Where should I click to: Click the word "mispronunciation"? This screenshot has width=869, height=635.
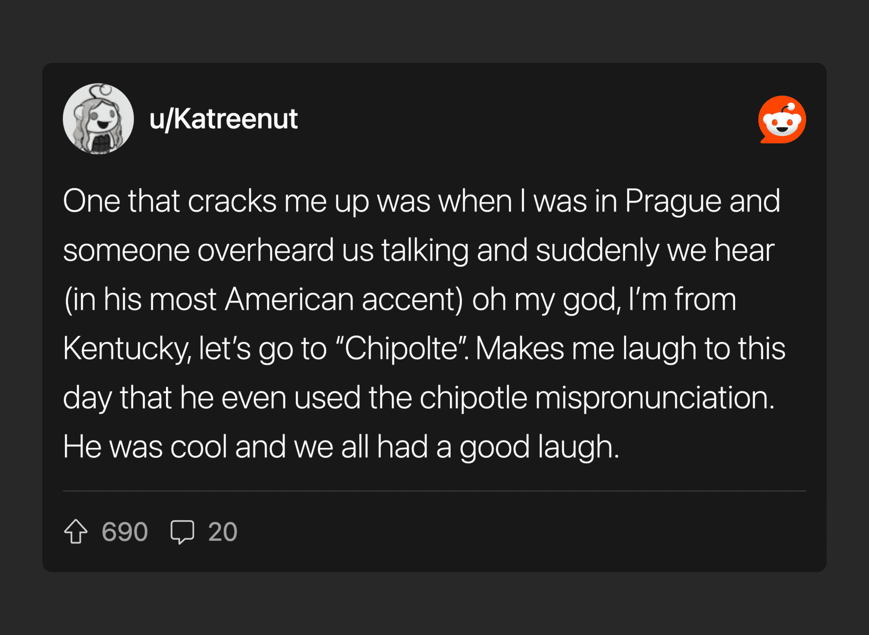tap(654, 398)
